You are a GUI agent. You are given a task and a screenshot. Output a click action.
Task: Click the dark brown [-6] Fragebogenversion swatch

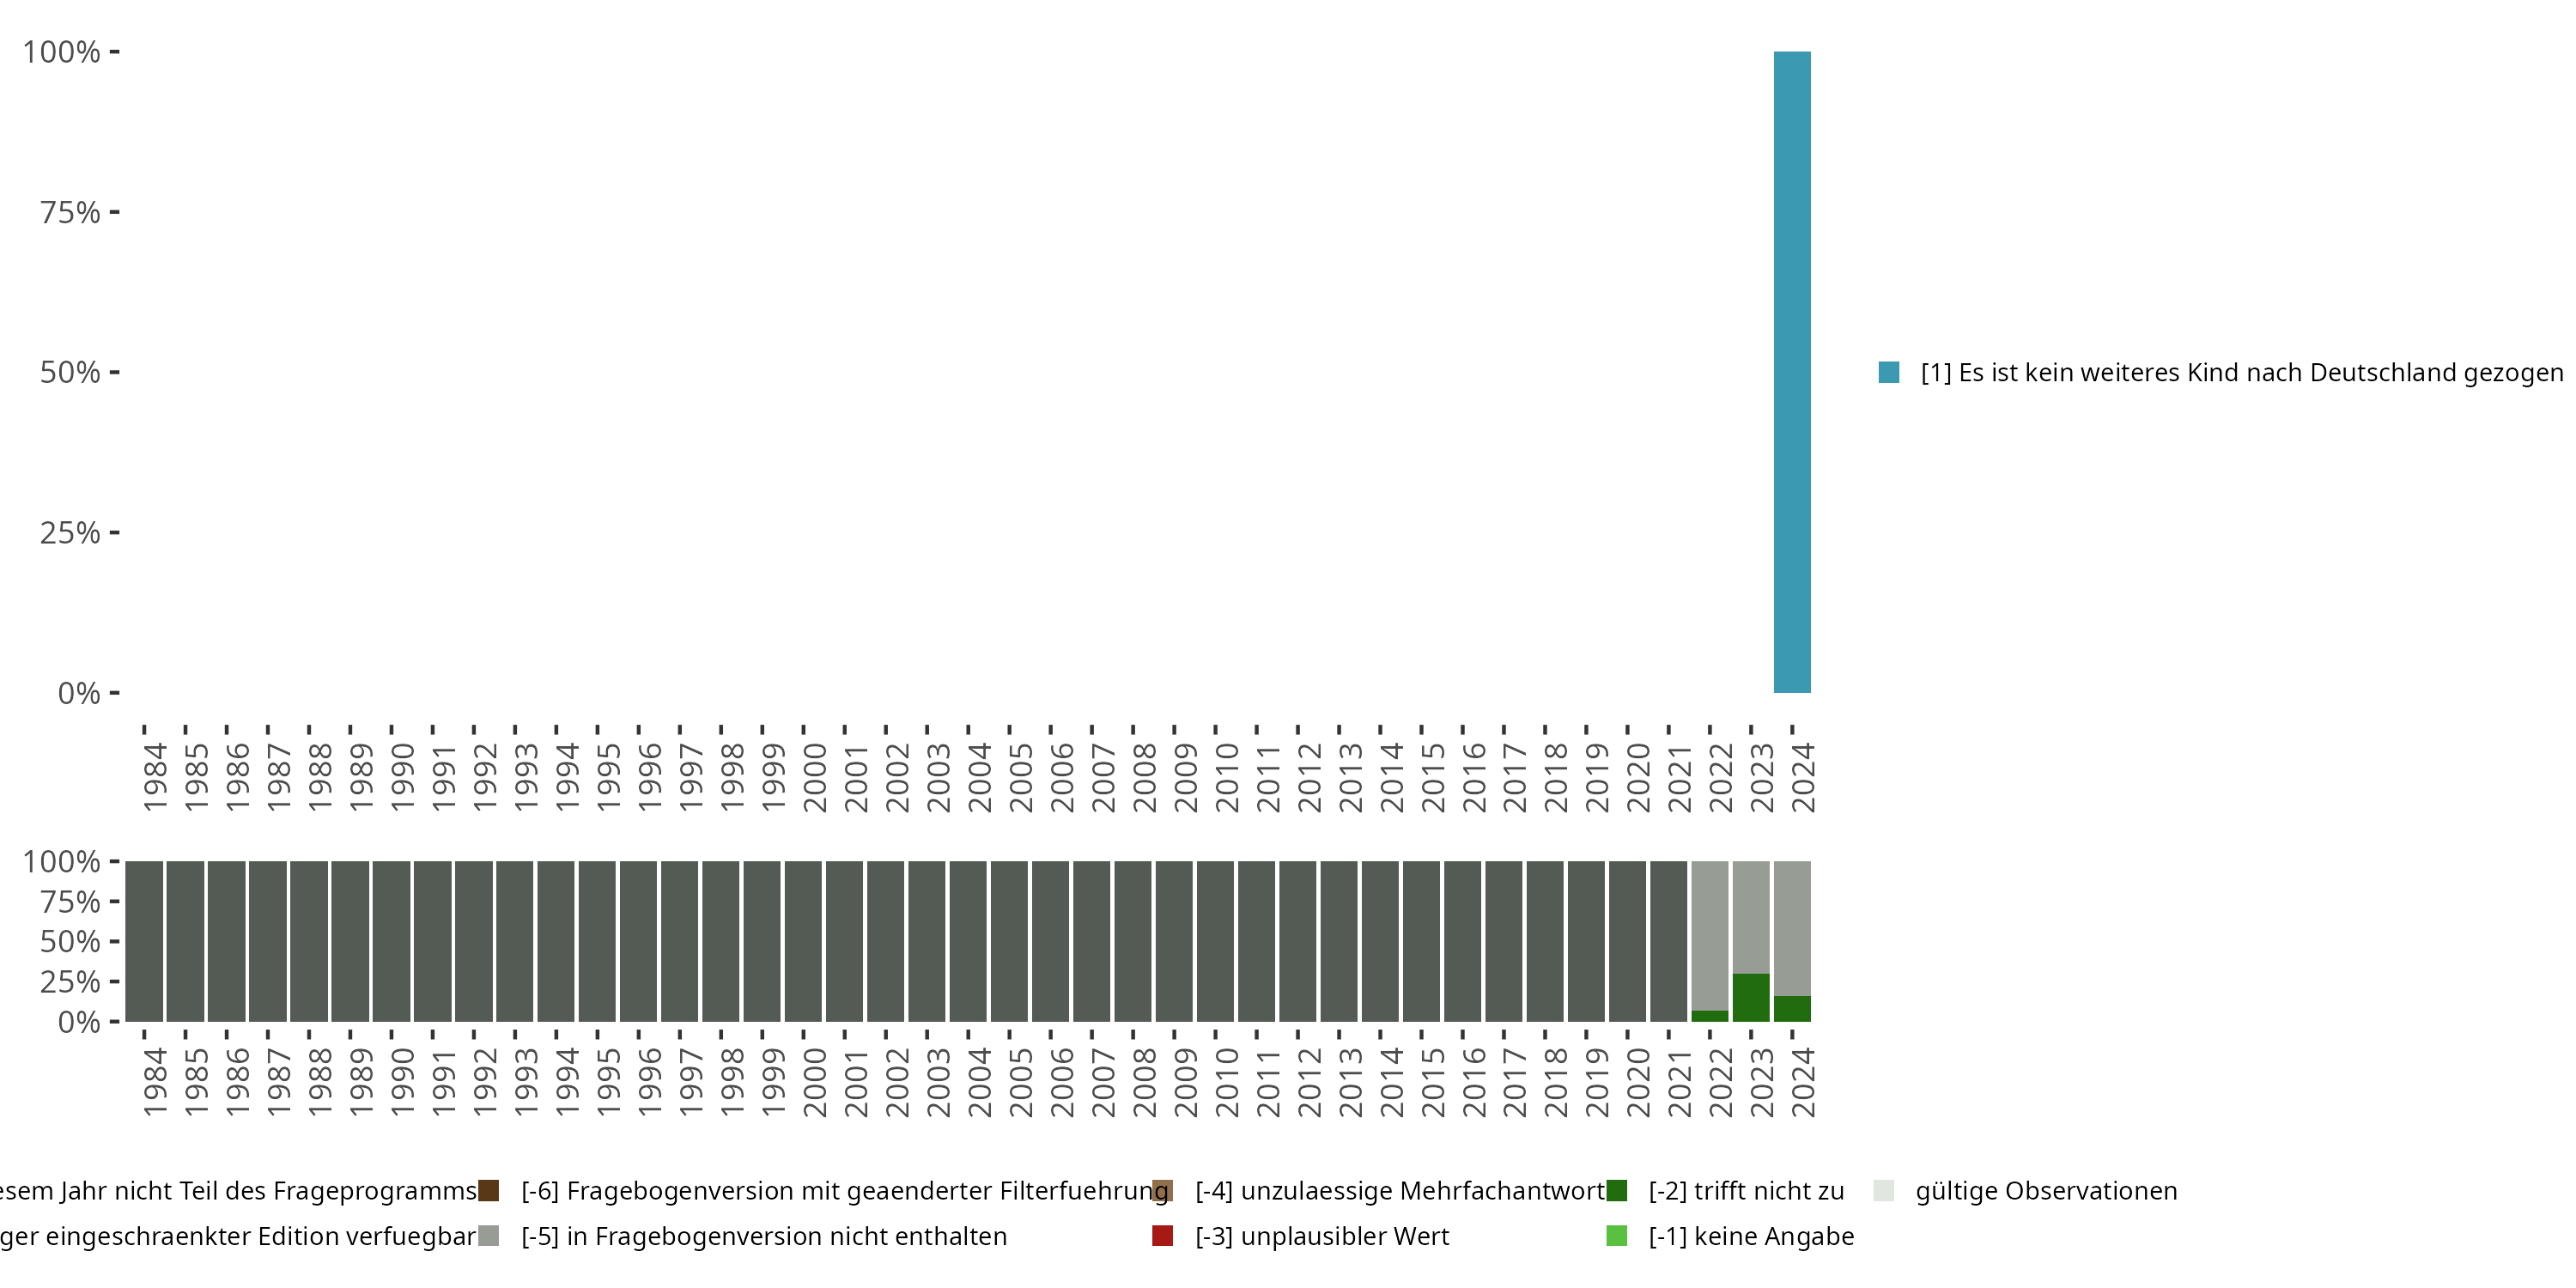point(488,1190)
